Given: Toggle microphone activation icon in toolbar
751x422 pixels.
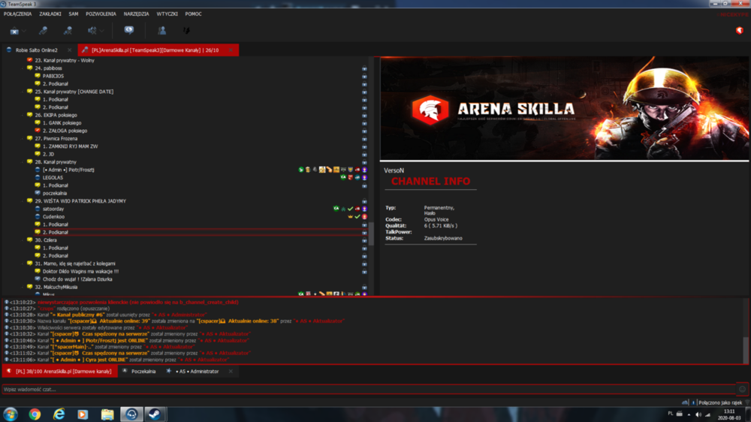Looking at the screenshot, I should pyautogui.click(x=68, y=31).
